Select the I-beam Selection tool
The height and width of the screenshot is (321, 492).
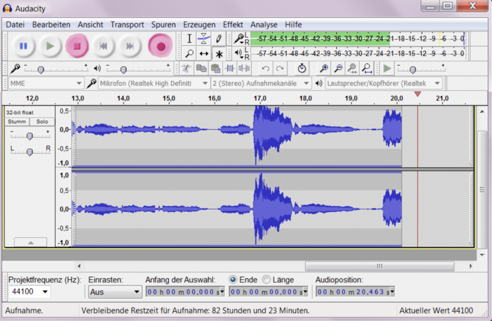point(189,38)
